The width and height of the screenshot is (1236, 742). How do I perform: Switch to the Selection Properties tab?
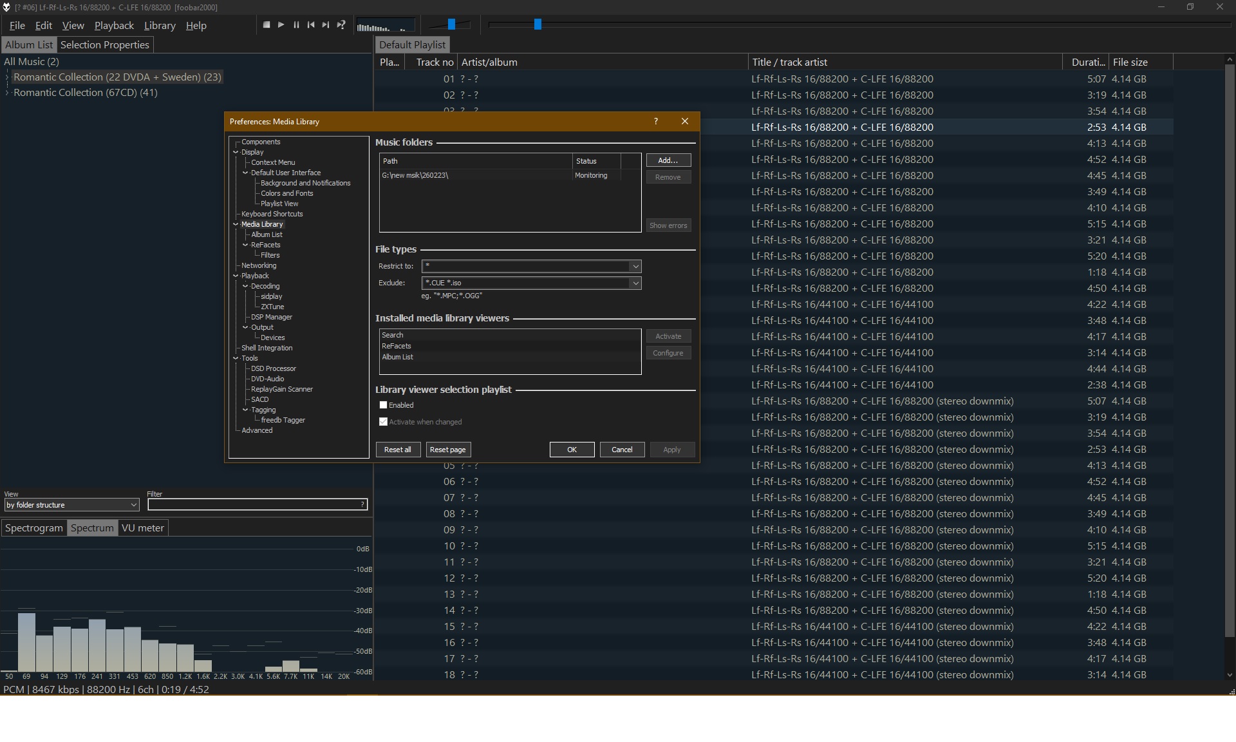105,45
